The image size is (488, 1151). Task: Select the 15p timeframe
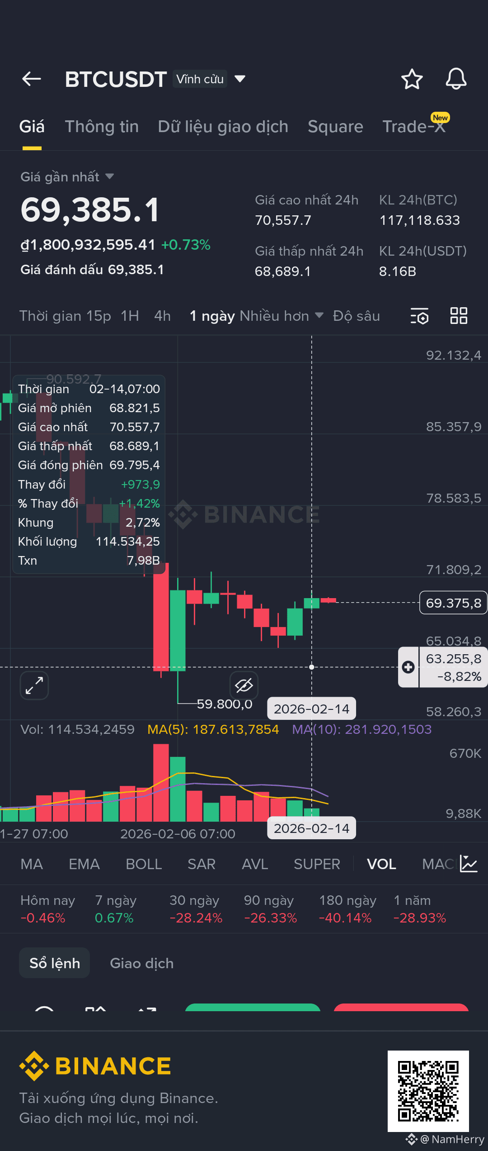click(99, 316)
